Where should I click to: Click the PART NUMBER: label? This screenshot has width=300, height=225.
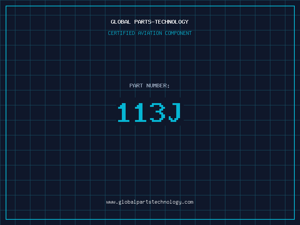150,85
